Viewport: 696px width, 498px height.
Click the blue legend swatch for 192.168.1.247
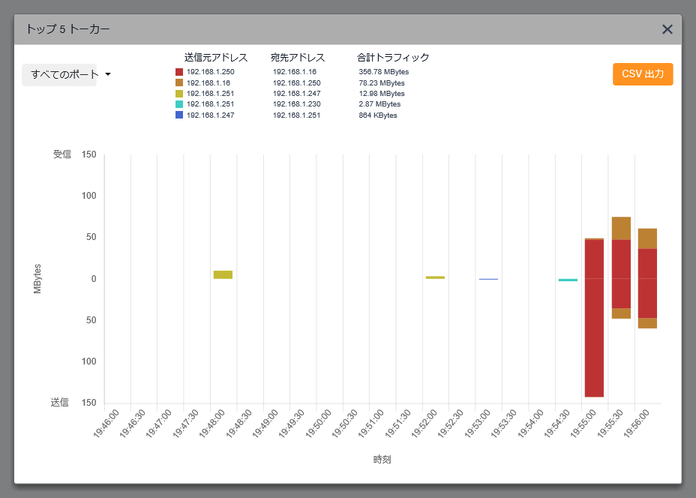tap(179, 115)
